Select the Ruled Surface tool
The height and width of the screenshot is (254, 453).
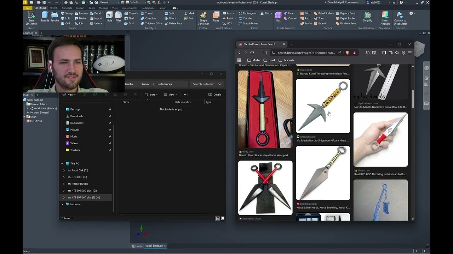point(323,13)
